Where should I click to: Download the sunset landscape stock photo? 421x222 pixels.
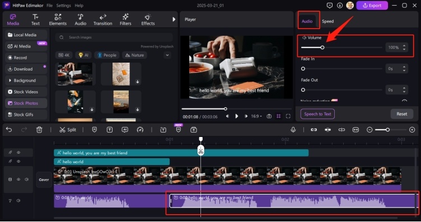(138, 110)
